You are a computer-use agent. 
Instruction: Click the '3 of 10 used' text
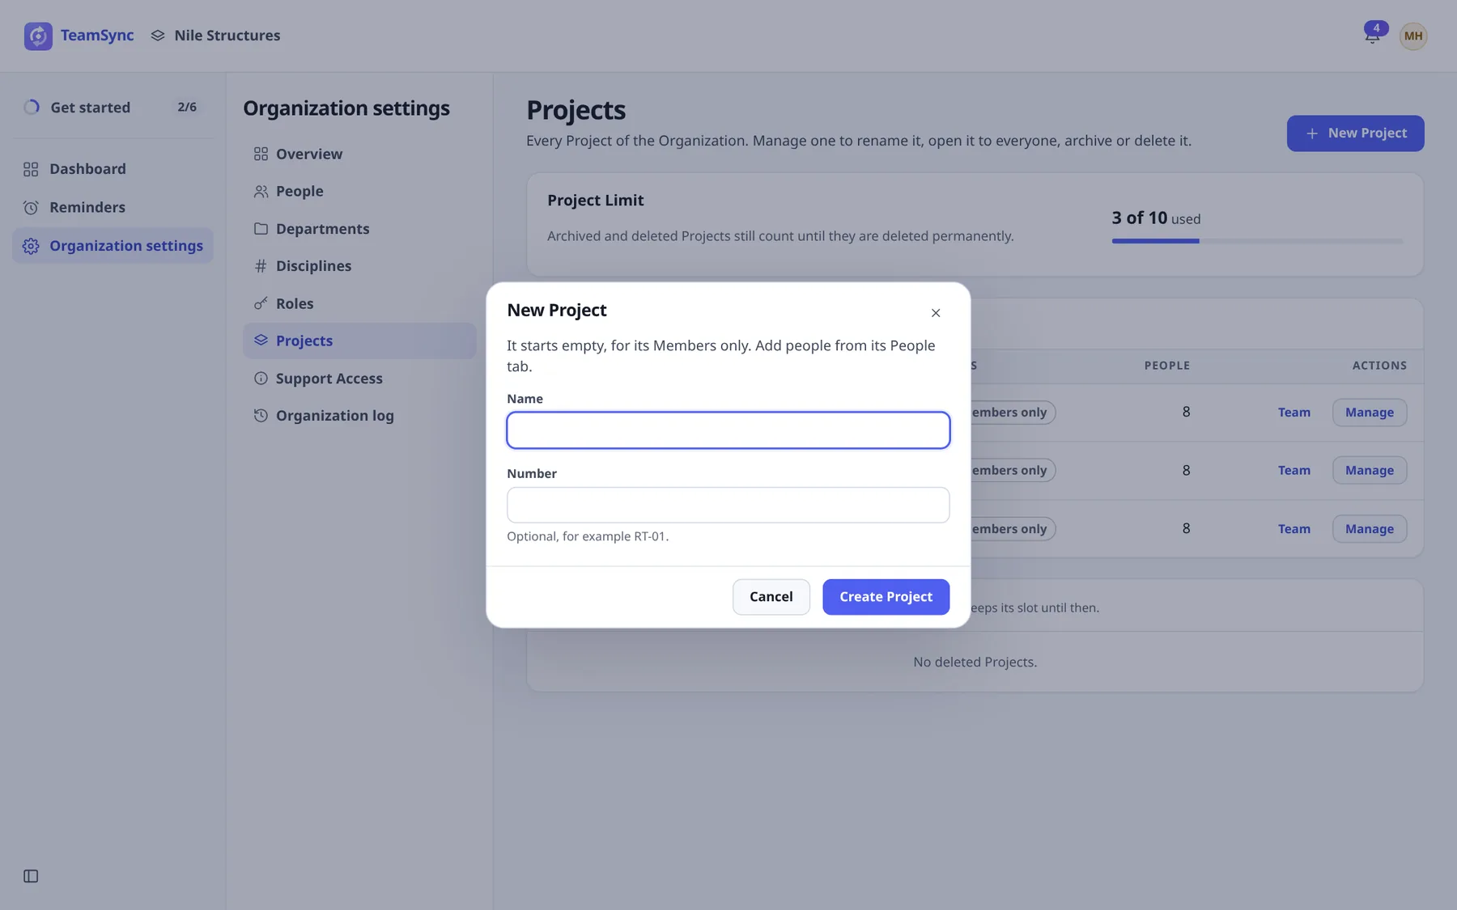tap(1156, 218)
